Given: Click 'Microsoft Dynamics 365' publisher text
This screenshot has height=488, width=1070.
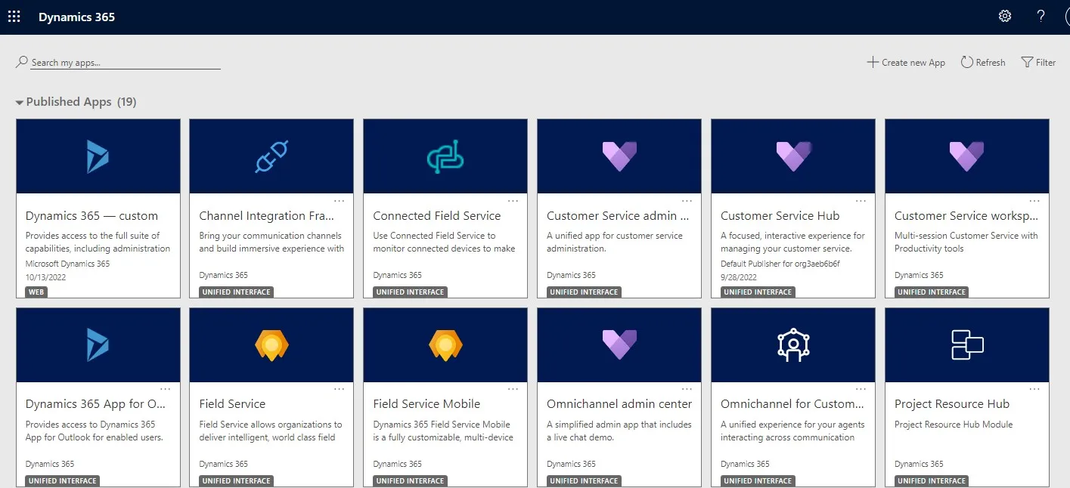Looking at the screenshot, I should point(67,264).
